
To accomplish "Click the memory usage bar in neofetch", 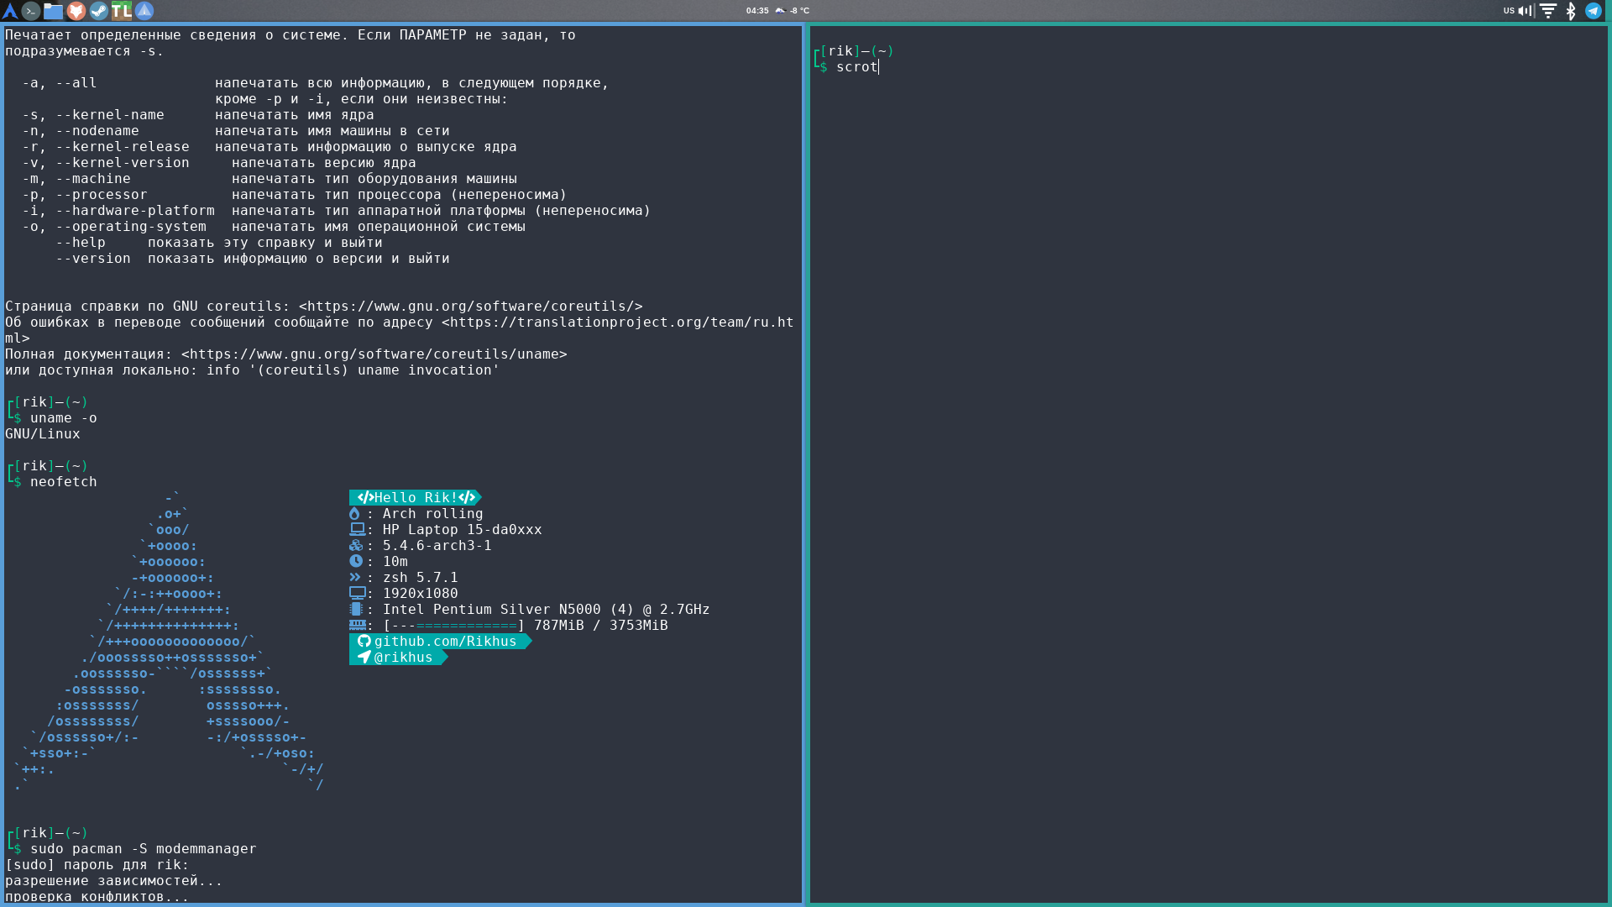I will click(454, 625).
